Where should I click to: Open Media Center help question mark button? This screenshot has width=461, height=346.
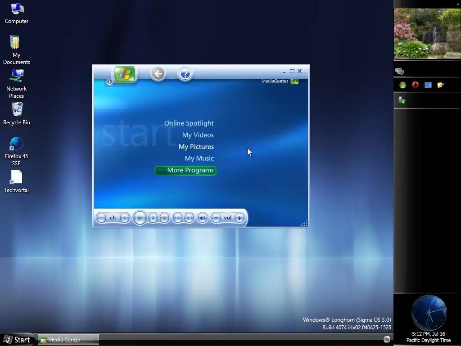[185, 74]
